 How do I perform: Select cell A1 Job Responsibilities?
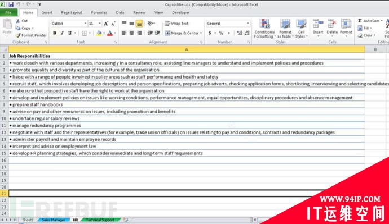(187, 56)
